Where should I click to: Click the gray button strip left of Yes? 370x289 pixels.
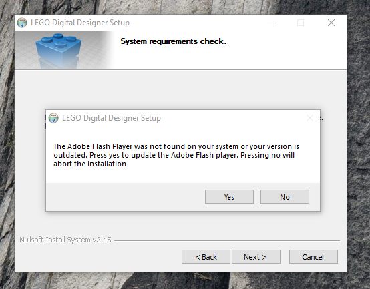coord(125,197)
